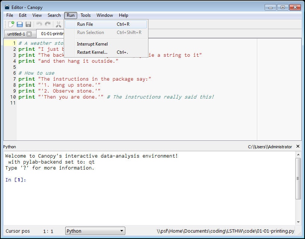Image resolution: width=305 pixels, height=239 pixels.
Task: Click the Save file toolbar icon
Action: (20, 24)
